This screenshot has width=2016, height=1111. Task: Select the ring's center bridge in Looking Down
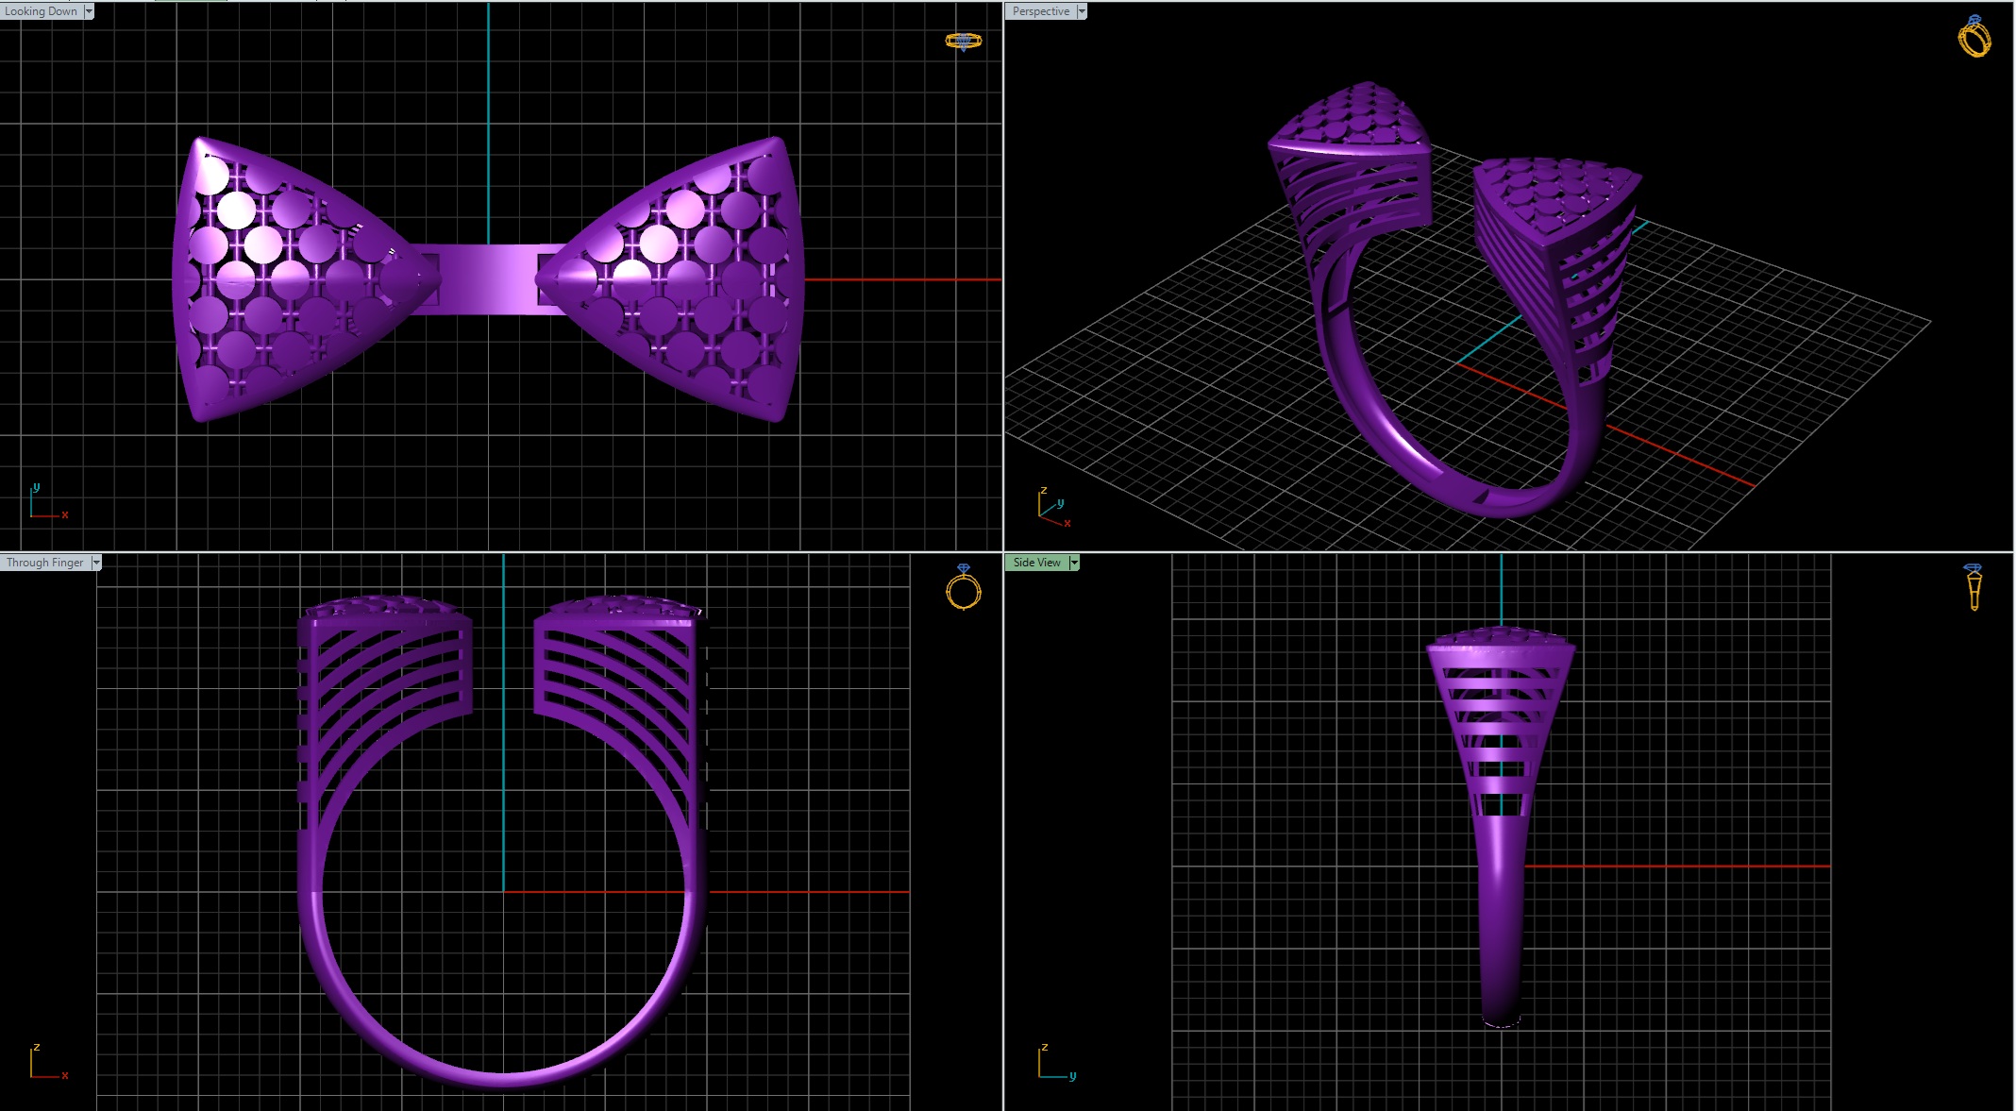click(x=487, y=279)
